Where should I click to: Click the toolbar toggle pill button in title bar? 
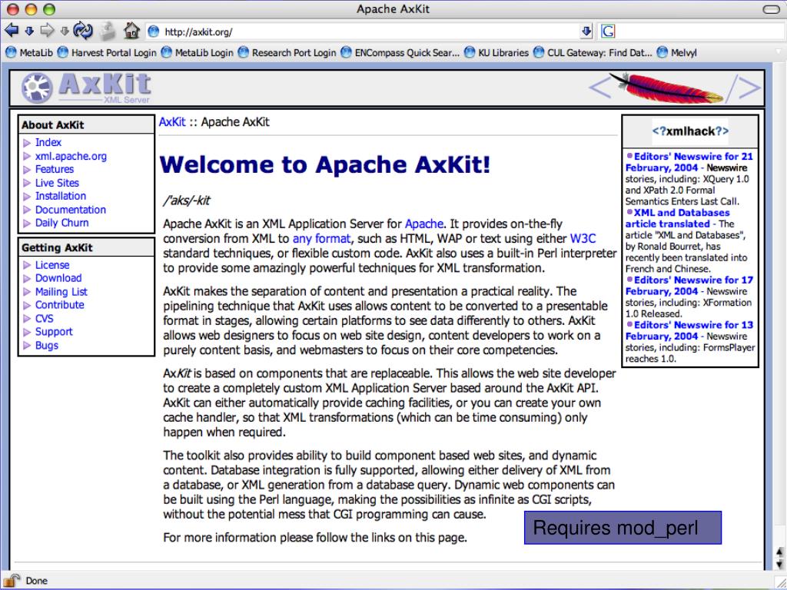coord(770,9)
